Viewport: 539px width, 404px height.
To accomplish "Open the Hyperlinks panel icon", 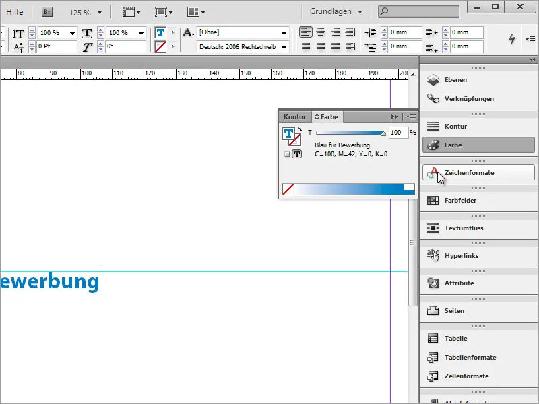I will tap(433, 255).
